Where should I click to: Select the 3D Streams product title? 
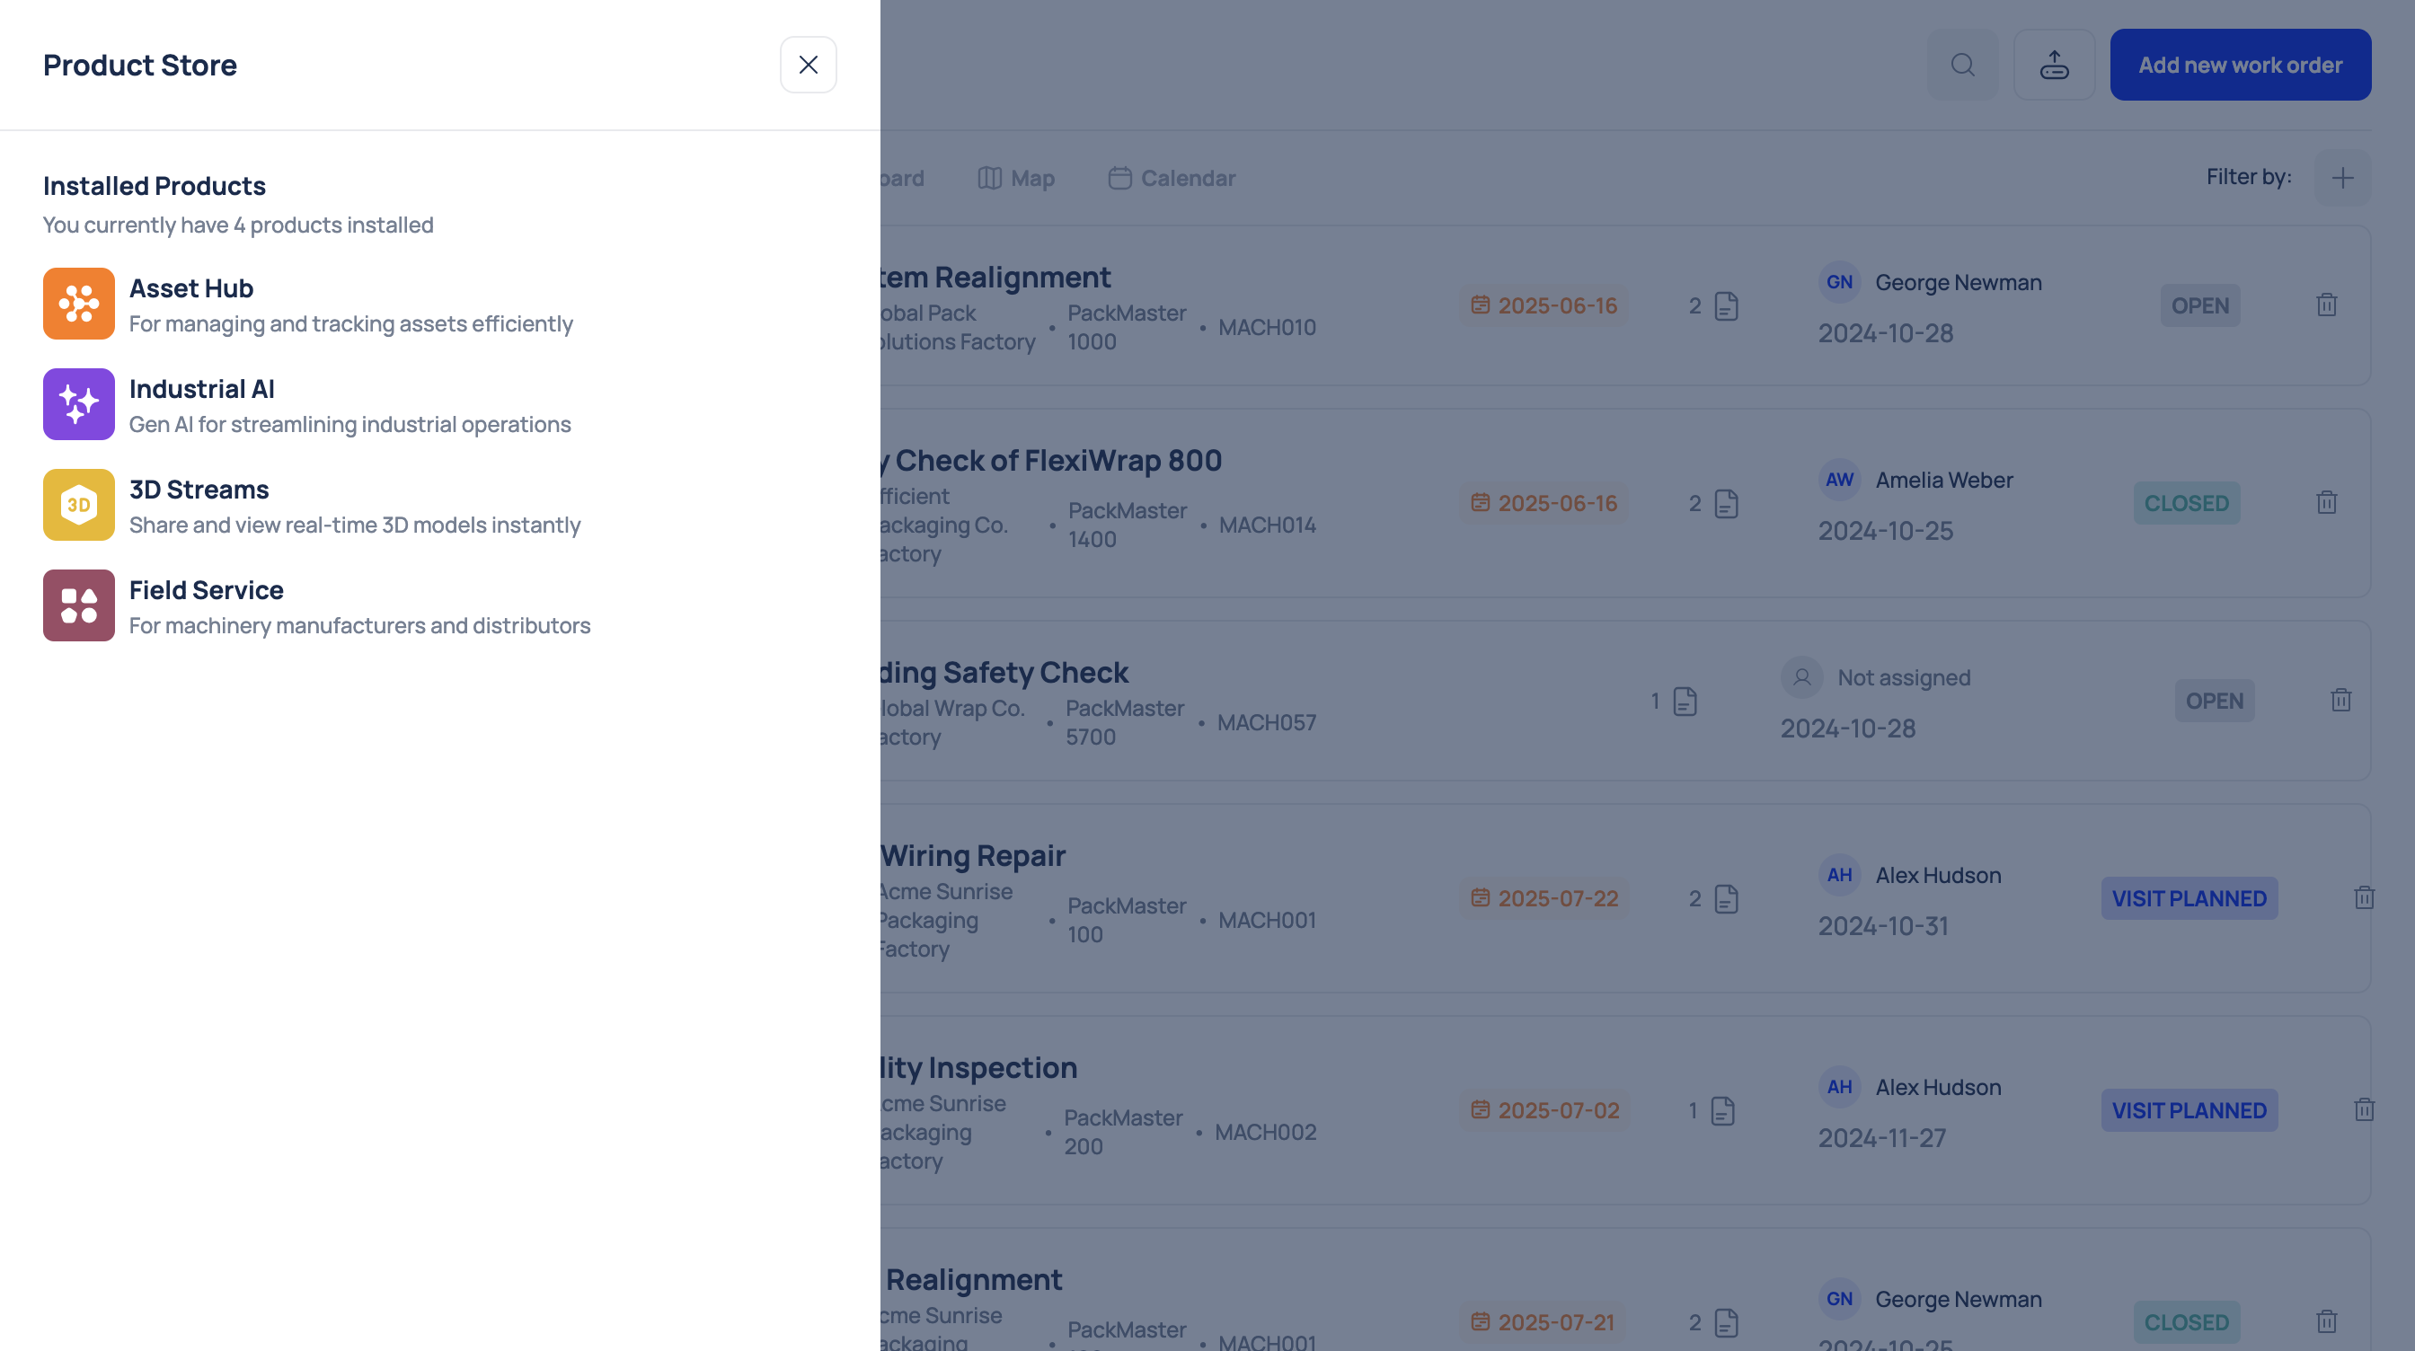tap(199, 490)
